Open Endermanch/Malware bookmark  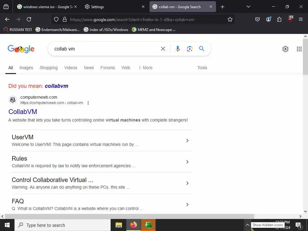(57, 30)
